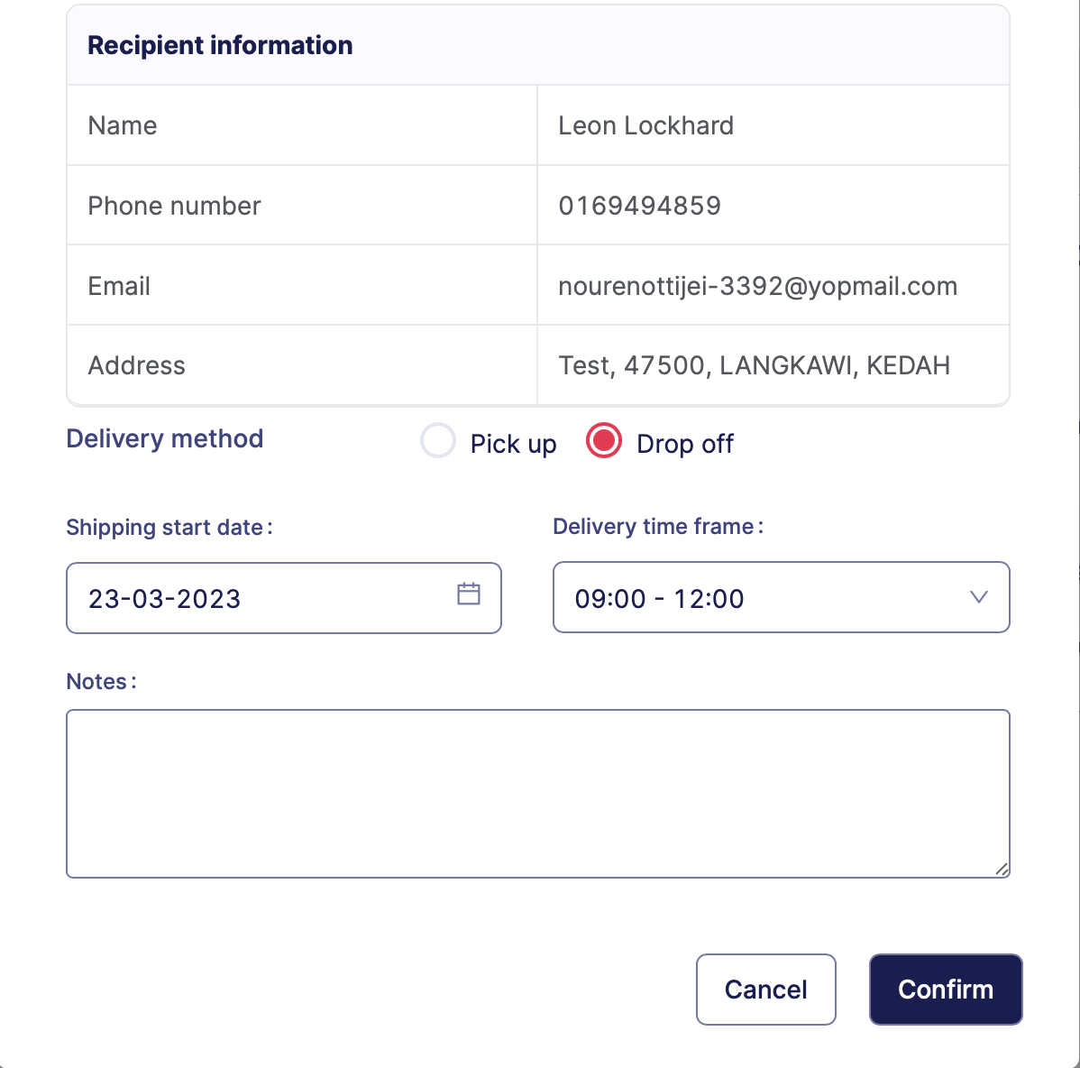Select the Pick up radio button
The width and height of the screenshot is (1080, 1068).
coord(438,442)
